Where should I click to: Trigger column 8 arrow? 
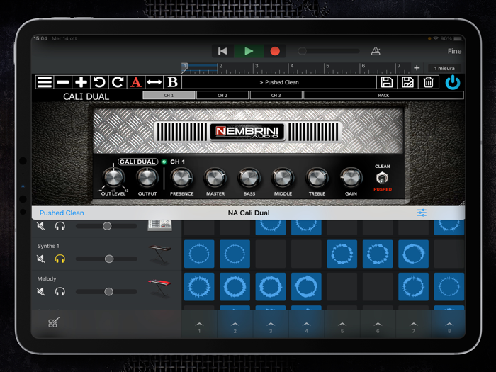449,325
